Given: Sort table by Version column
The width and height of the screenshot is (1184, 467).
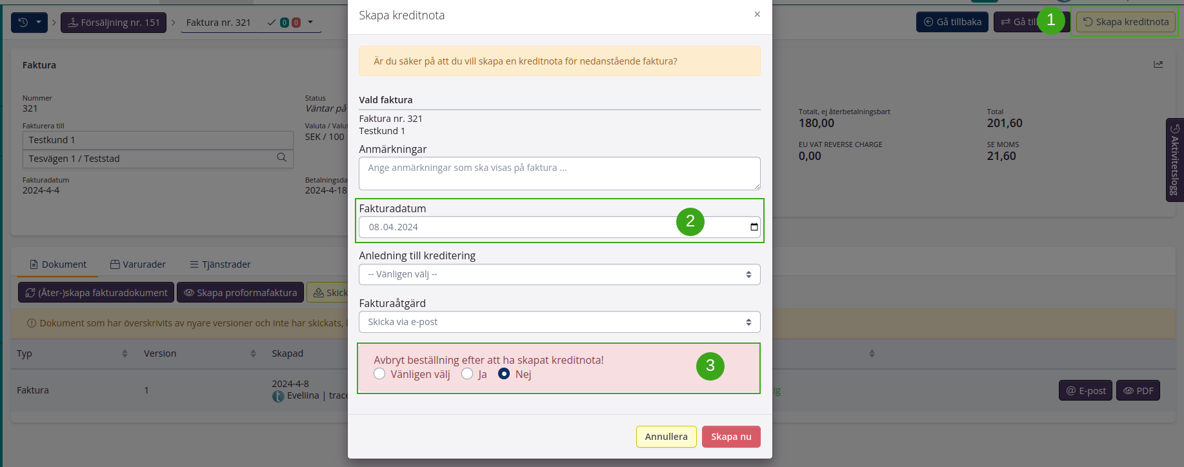Looking at the screenshot, I should (x=253, y=353).
